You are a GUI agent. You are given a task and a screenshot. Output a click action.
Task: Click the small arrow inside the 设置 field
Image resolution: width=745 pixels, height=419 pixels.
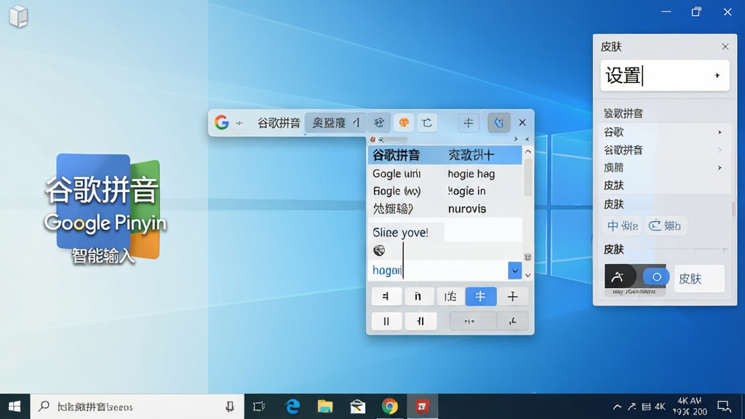[717, 76]
